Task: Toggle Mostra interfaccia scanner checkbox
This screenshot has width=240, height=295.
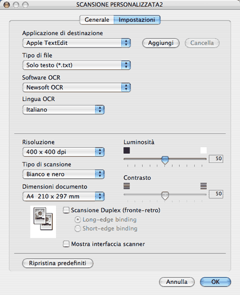Action: [66, 244]
